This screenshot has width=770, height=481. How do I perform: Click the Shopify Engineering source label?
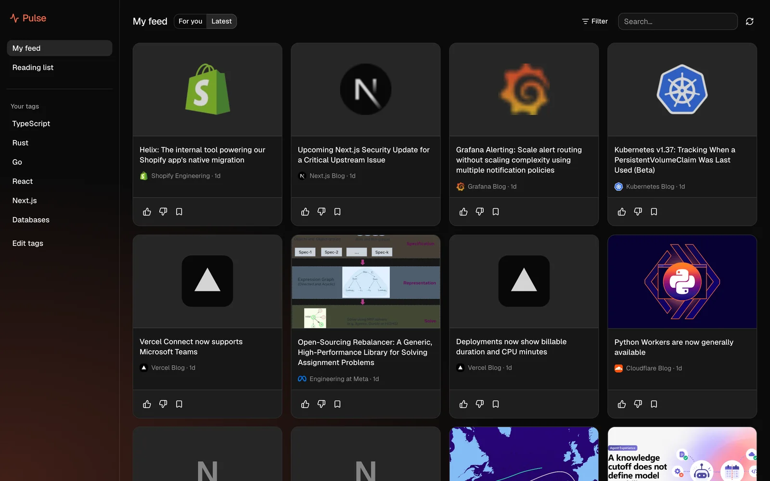tap(180, 176)
